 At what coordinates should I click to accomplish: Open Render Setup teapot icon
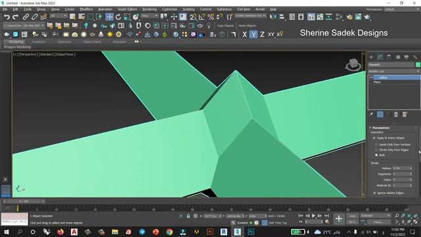349,17
